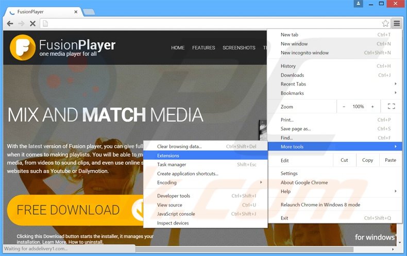The width and height of the screenshot is (407, 256).
Task: Open Extensions from More tools submenu
Action: [206, 156]
